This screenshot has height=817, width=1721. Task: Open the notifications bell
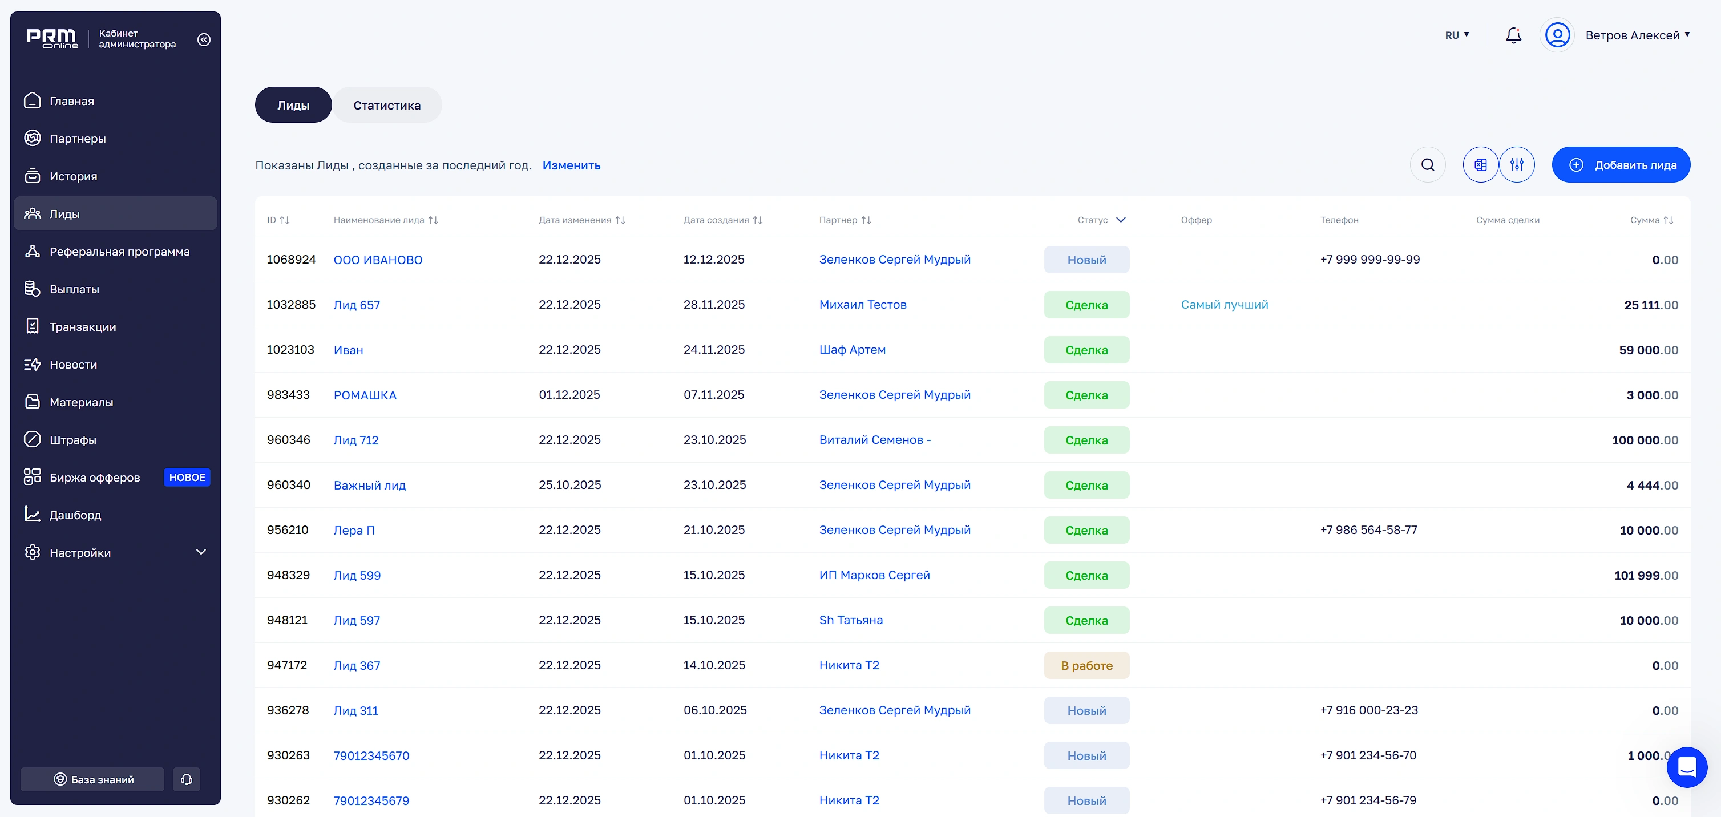coord(1513,35)
